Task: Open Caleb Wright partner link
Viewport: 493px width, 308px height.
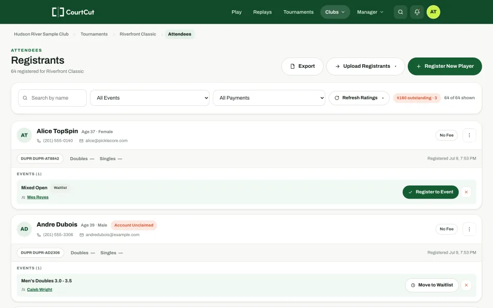Action: pyautogui.click(x=40, y=290)
